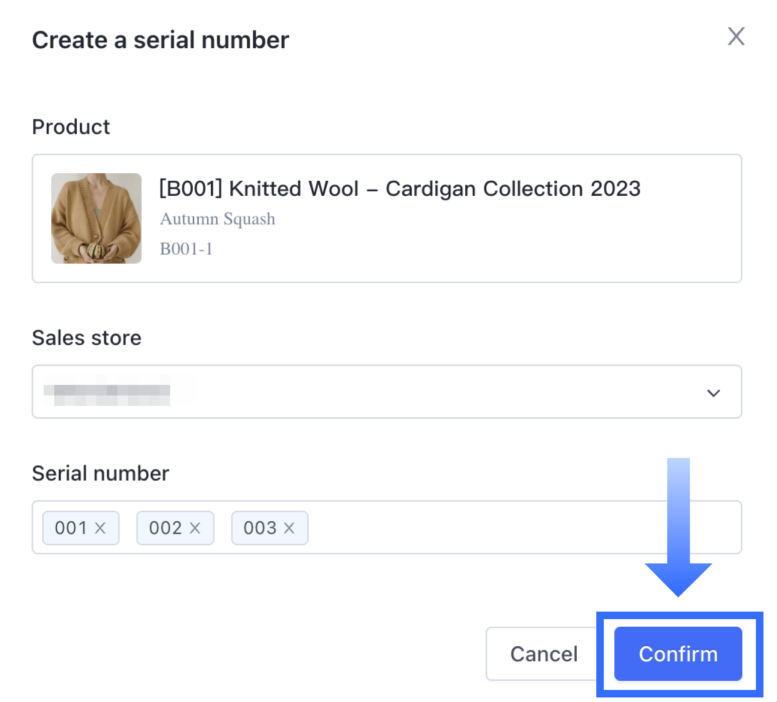Click the cardigan product thumbnail
Viewport: 777px width, 702px height.
click(96, 218)
